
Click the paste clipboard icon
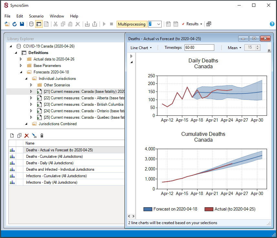tap(70, 24)
